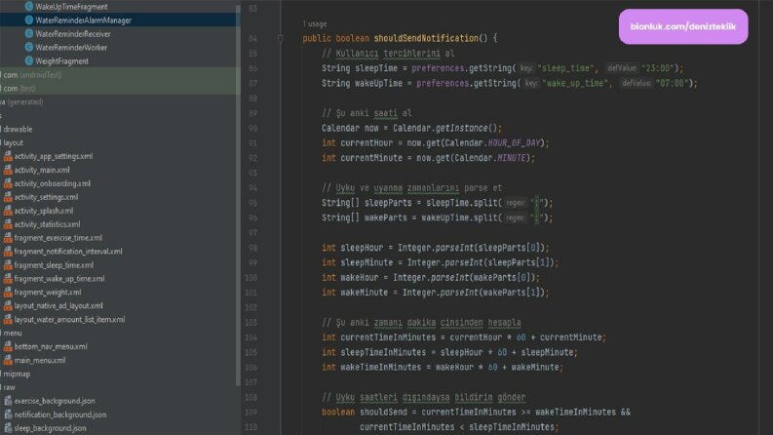Open bottom_nav_menu.xml menu file

coord(51,346)
